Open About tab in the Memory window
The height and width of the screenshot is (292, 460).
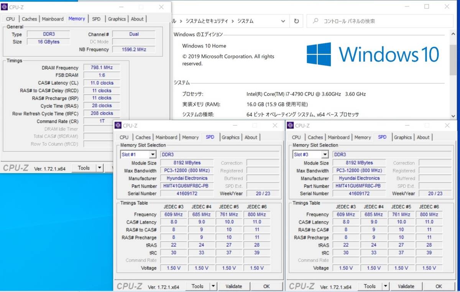(137, 19)
